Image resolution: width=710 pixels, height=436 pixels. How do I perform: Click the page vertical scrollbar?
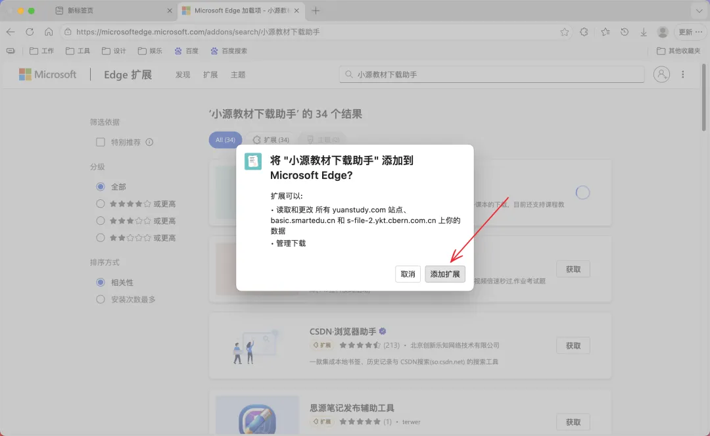(x=703, y=97)
